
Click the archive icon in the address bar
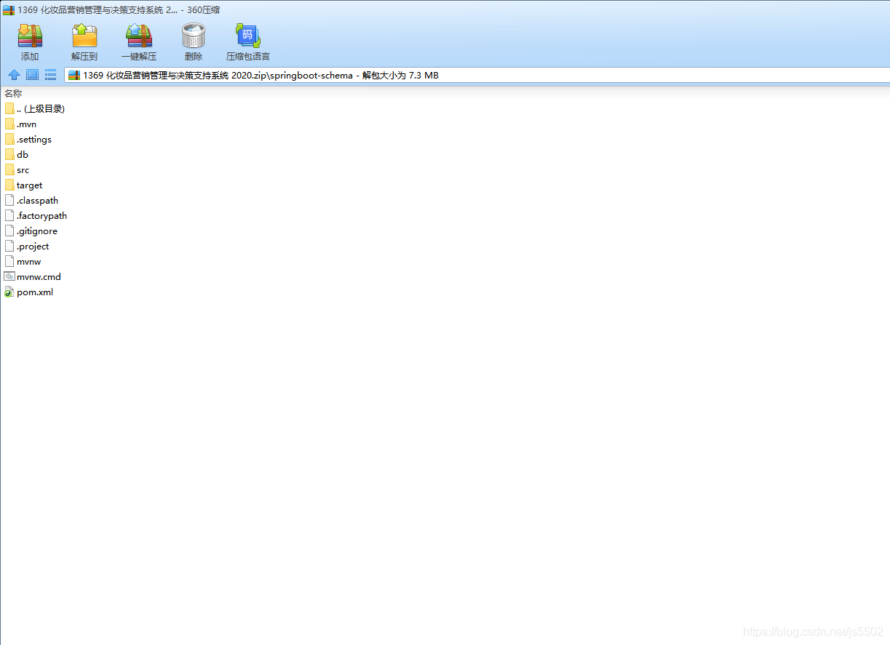click(x=74, y=75)
